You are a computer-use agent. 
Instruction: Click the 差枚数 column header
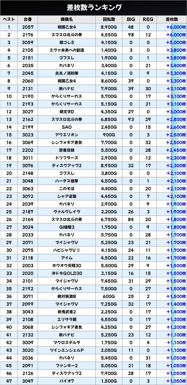[172, 19]
